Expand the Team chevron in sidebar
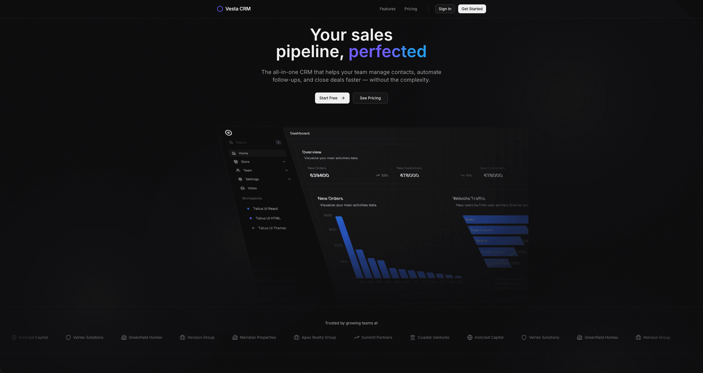This screenshot has height=373, width=703. click(x=287, y=170)
